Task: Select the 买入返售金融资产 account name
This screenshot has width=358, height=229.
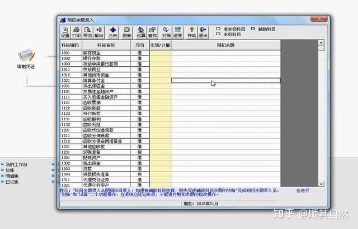Action: tap(100, 97)
